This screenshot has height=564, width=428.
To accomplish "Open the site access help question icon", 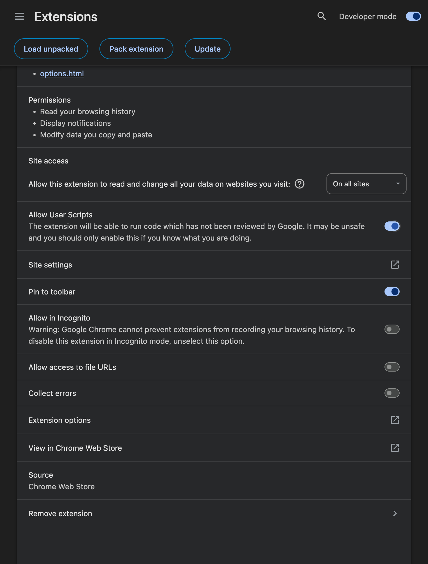I will point(300,184).
